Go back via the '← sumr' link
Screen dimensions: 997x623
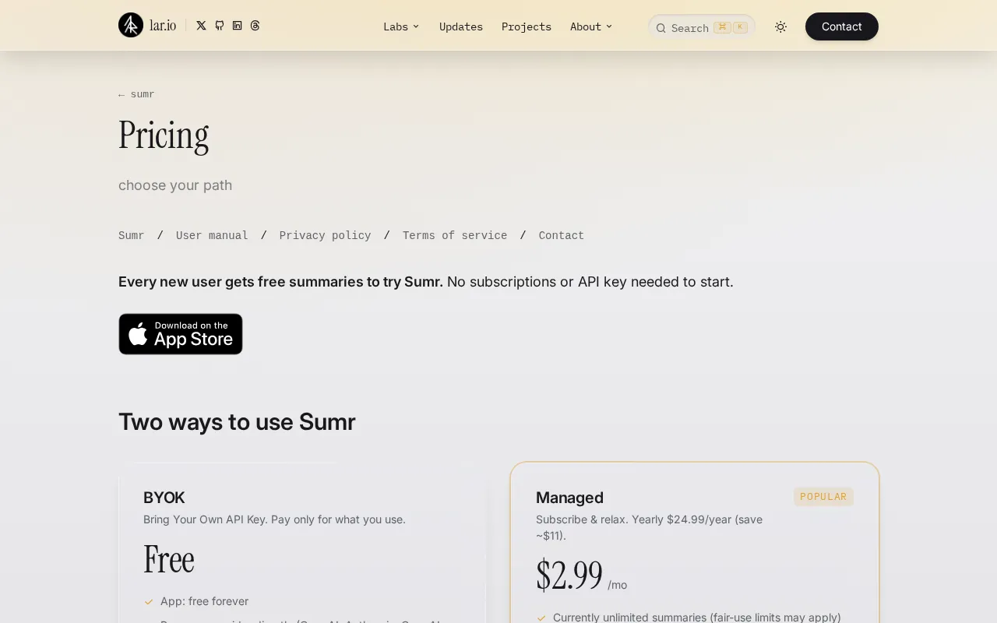pyautogui.click(x=136, y=94)
